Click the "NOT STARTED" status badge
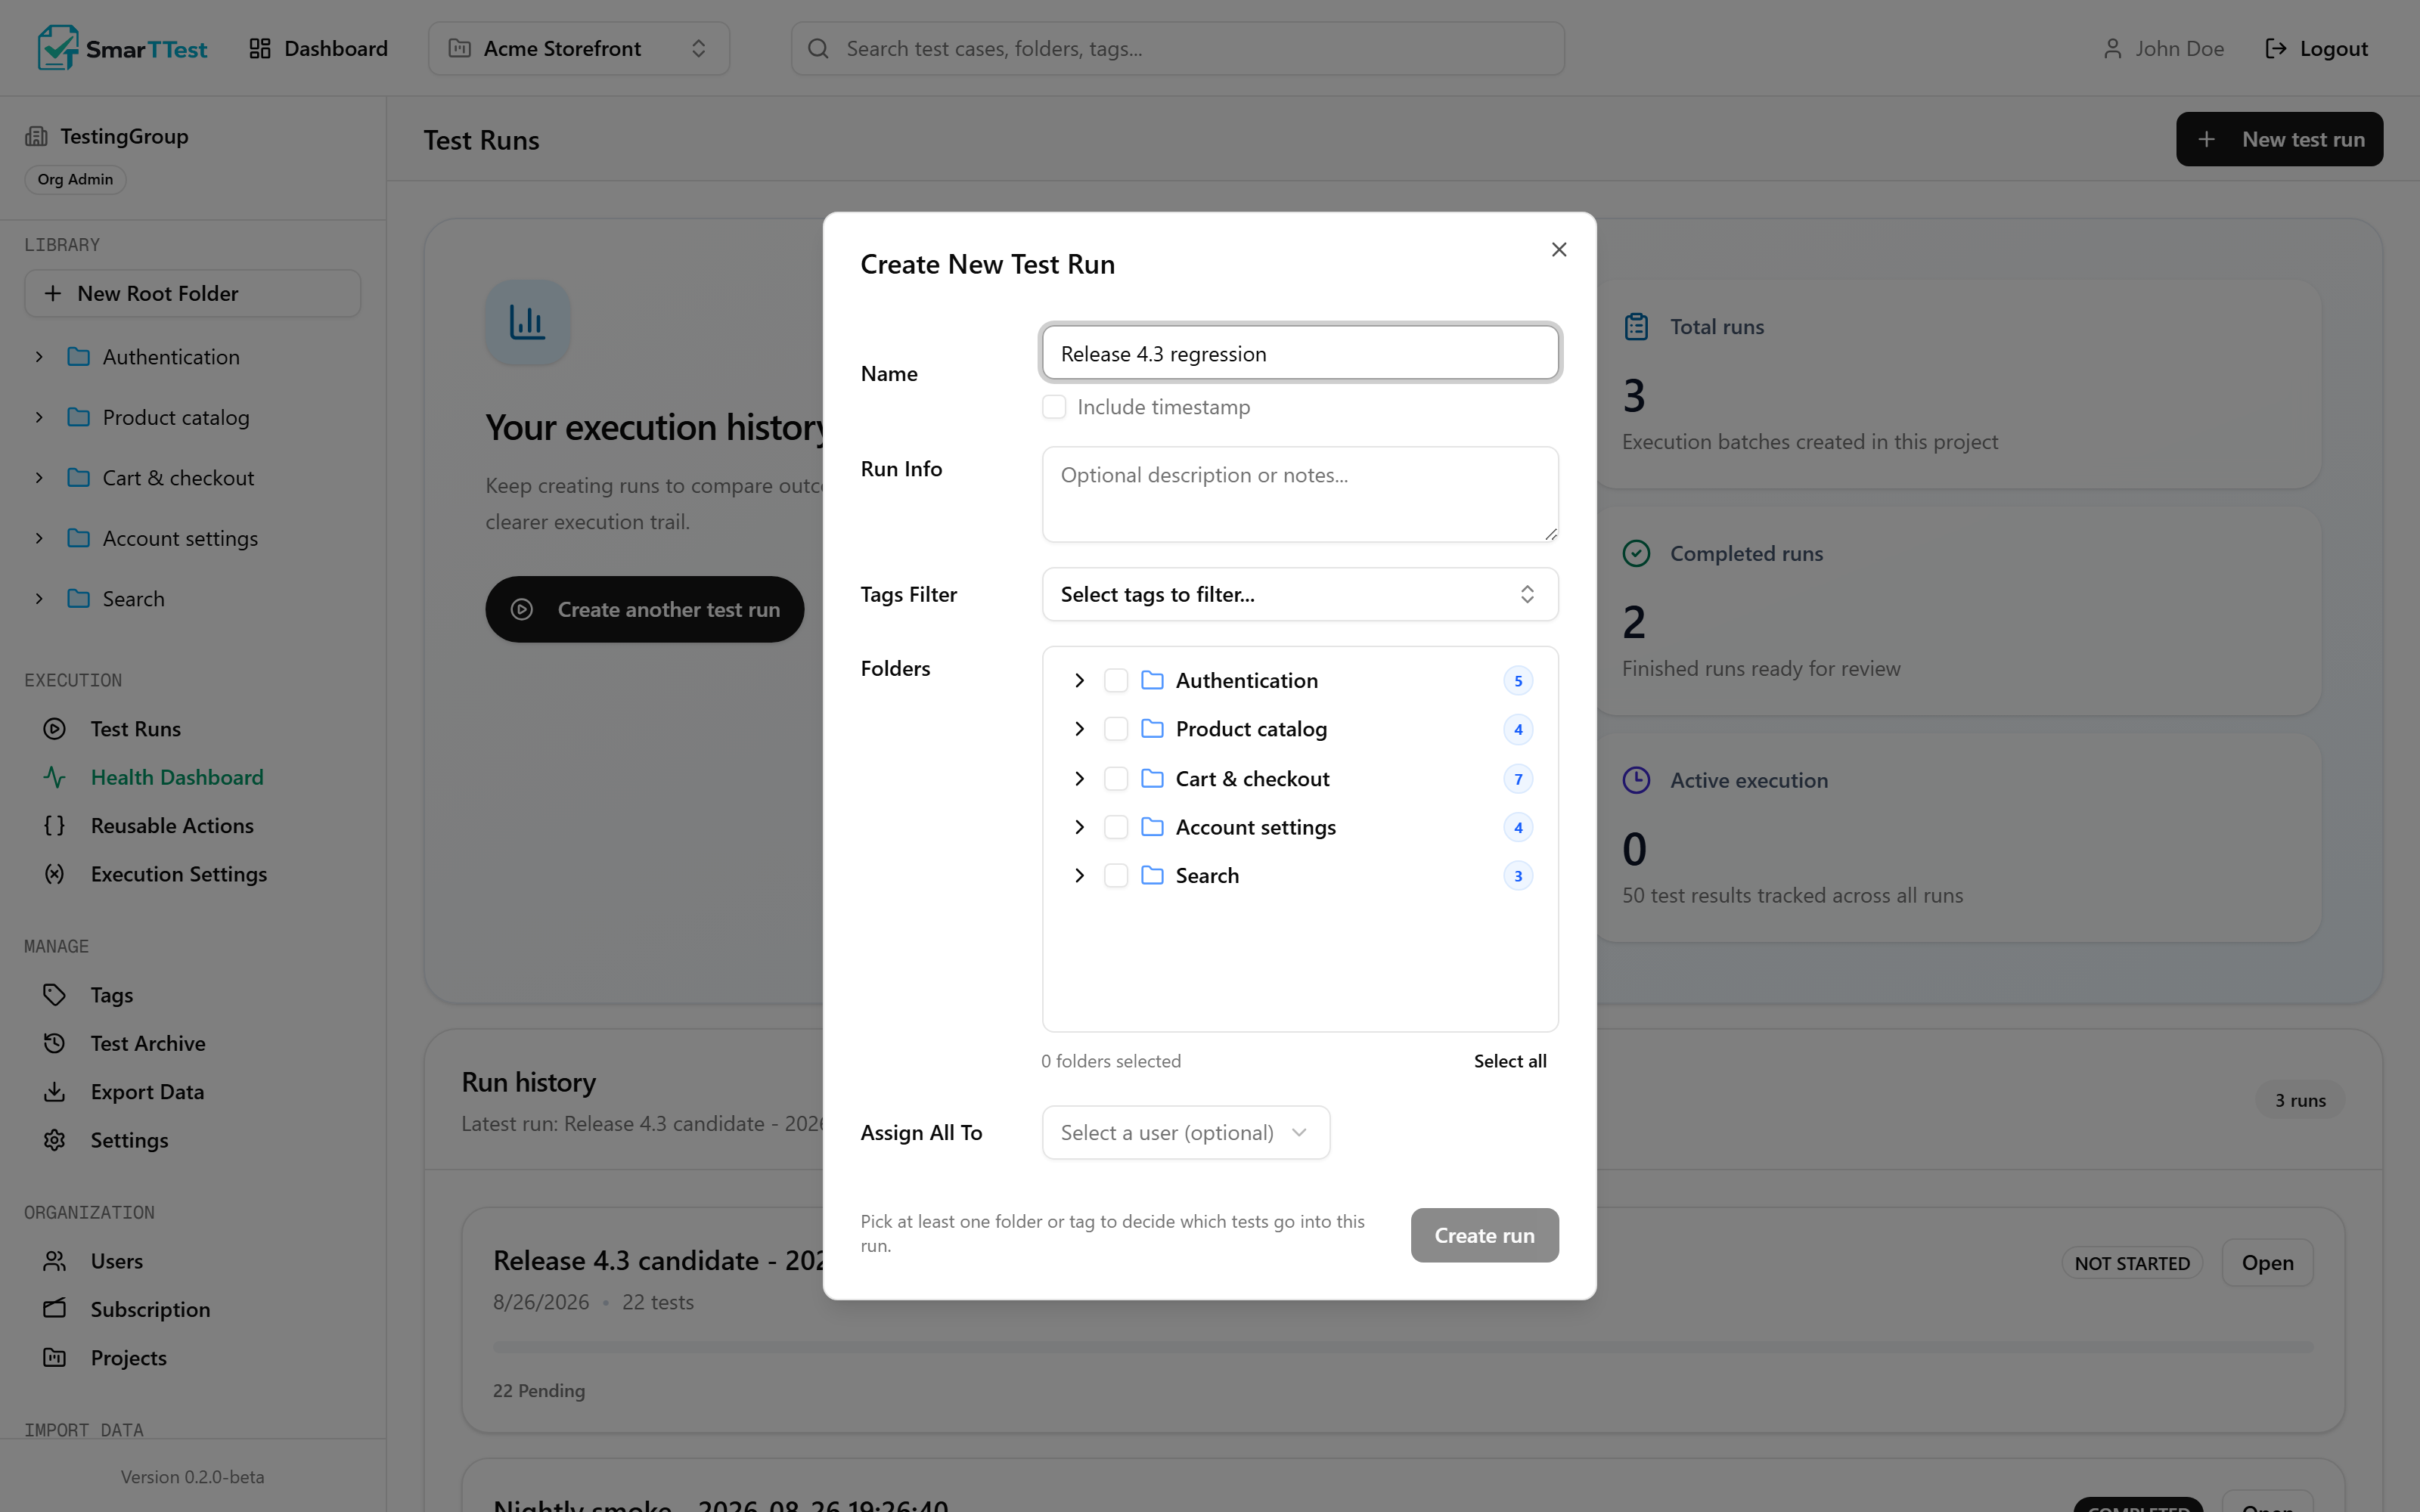2420x1512 pixels. (2131, 1263)
